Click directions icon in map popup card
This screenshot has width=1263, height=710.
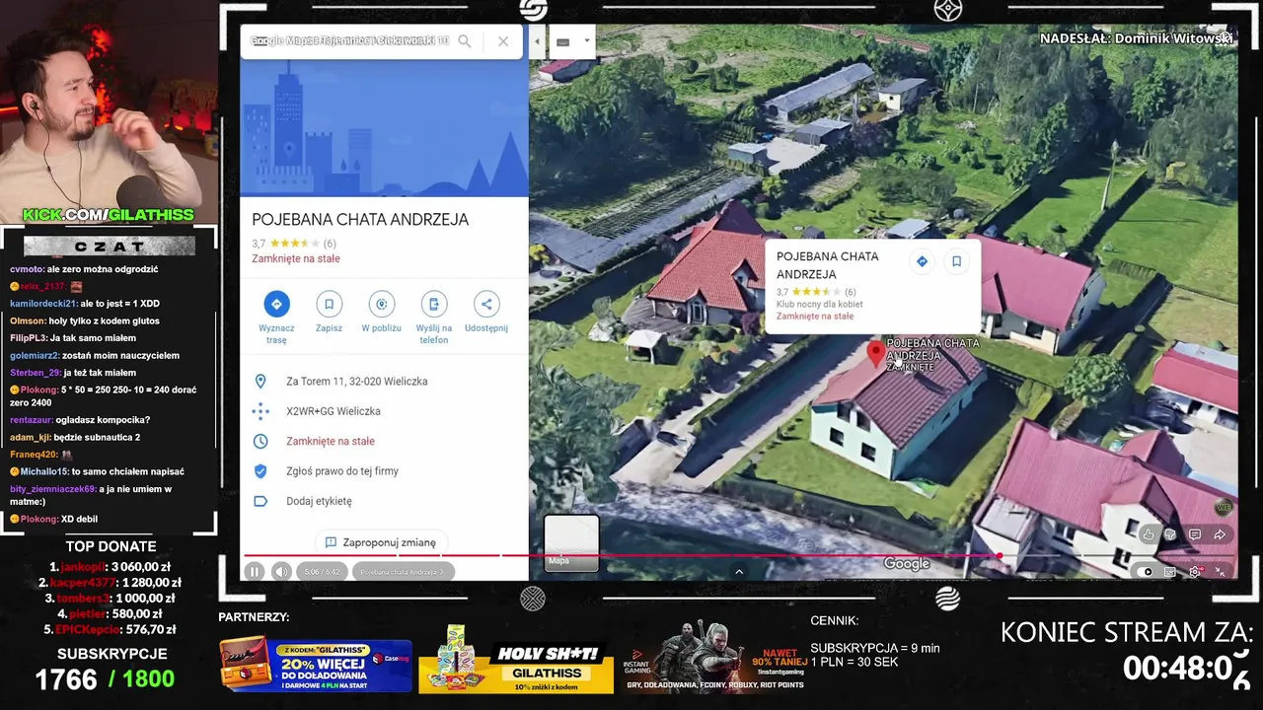[922, 261]
